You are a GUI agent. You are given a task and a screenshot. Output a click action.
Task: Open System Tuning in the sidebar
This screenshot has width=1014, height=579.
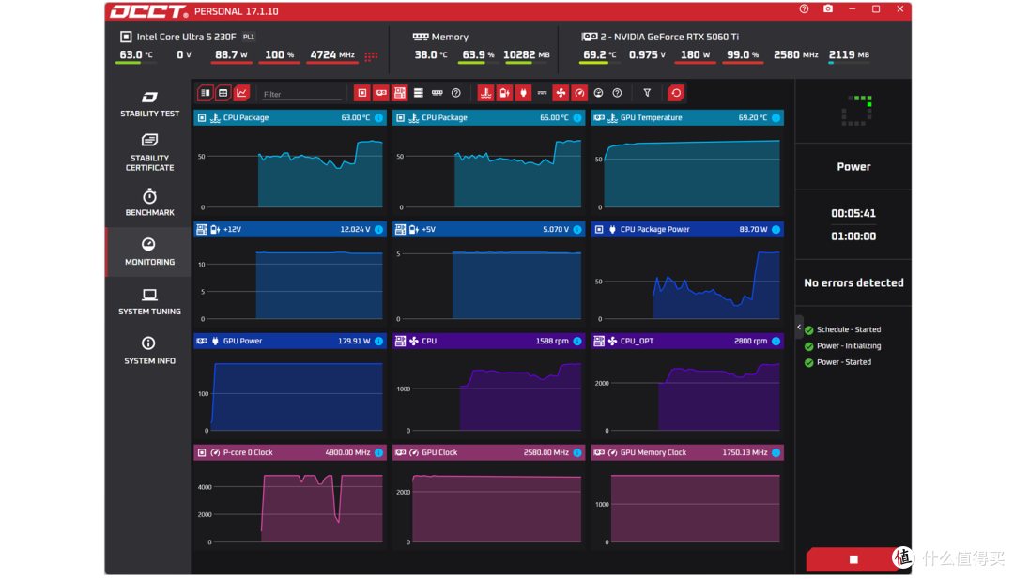click(x=149, y=302)
